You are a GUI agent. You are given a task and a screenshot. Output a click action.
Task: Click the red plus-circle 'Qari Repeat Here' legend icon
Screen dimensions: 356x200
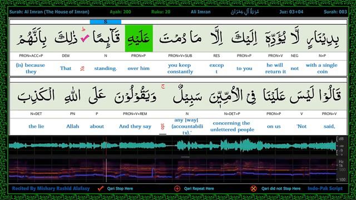click(177, 188)
